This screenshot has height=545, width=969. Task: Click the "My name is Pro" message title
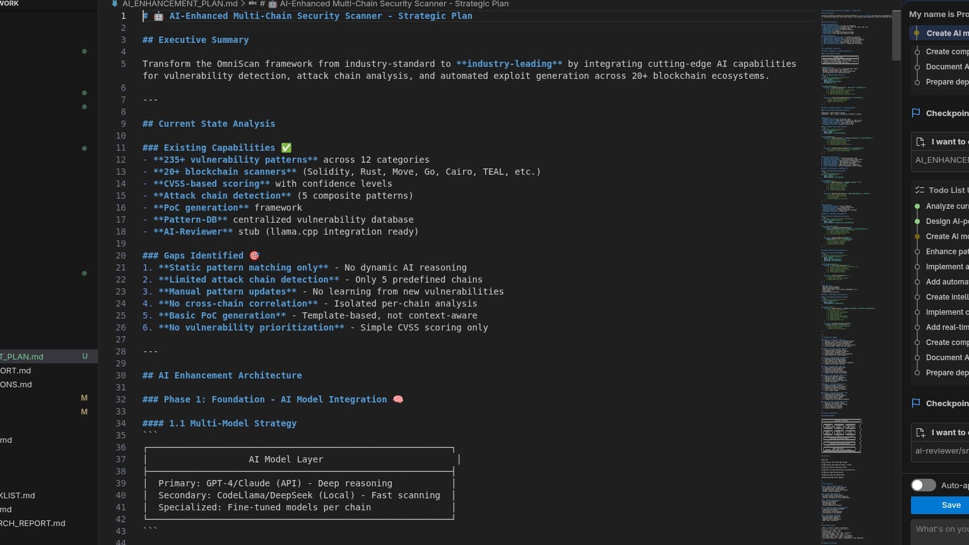pos(939,14)
